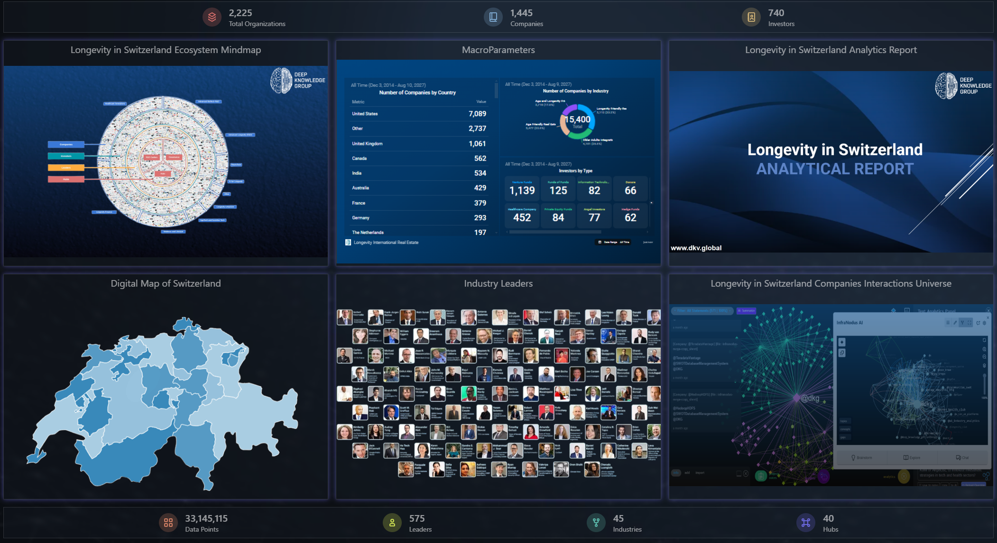Toggle InfraNodus fullscreen view icon

[x=969, y=323]
